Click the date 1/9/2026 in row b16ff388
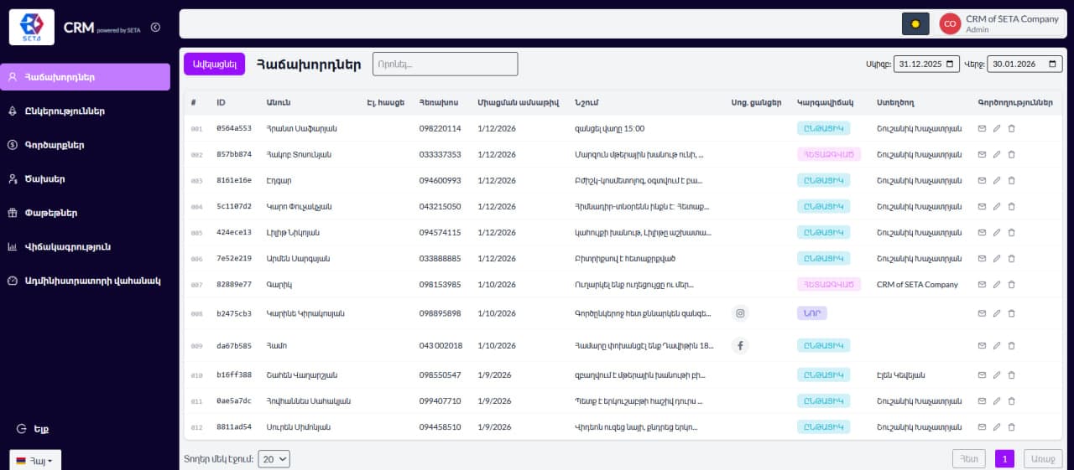The height and width of the screenshot is (470, 1074). 494,374
